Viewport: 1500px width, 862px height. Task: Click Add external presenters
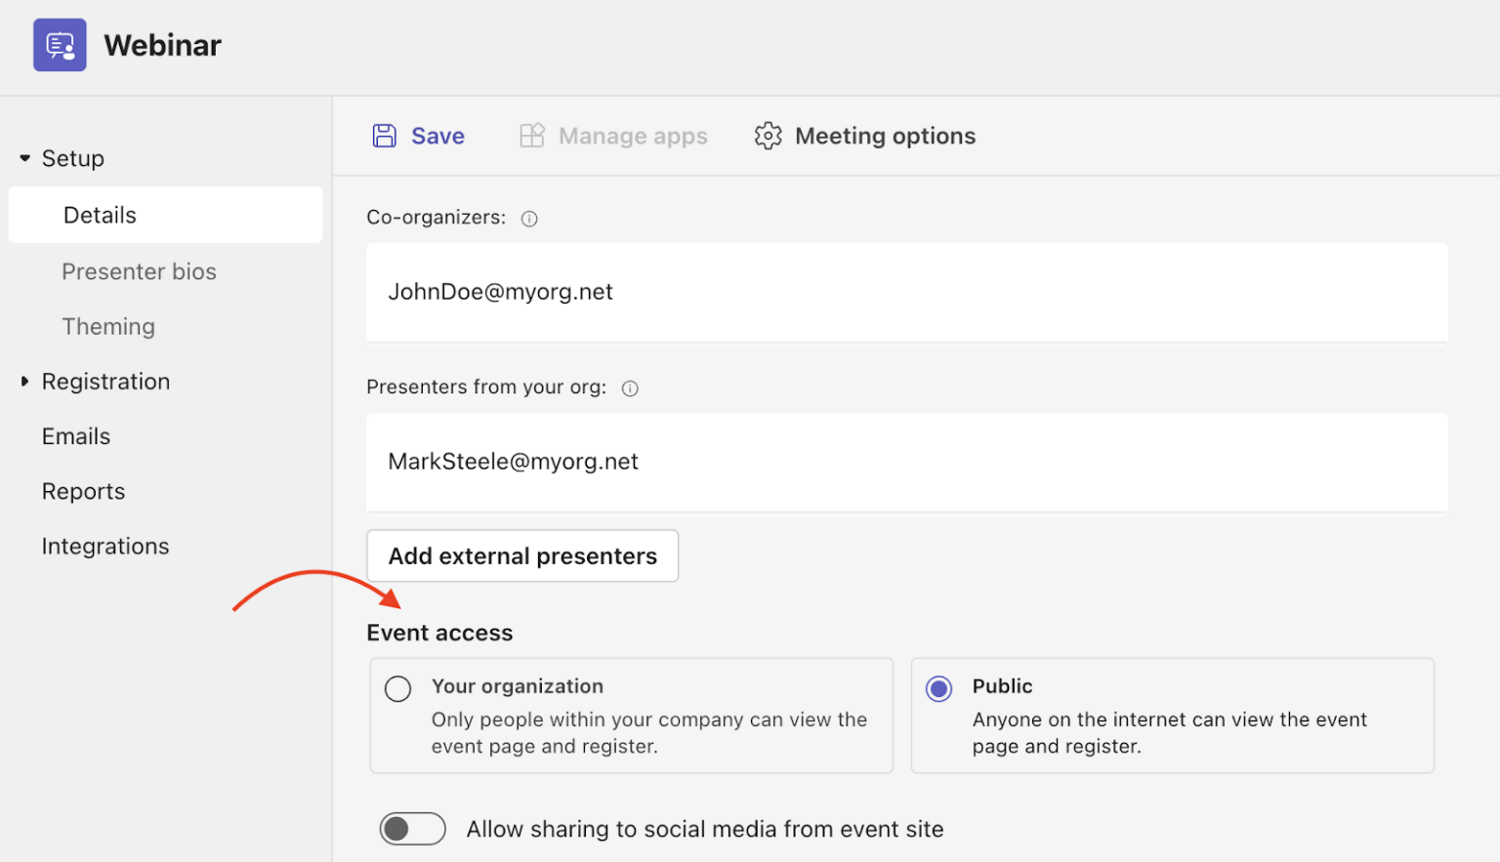pos(522,555)
